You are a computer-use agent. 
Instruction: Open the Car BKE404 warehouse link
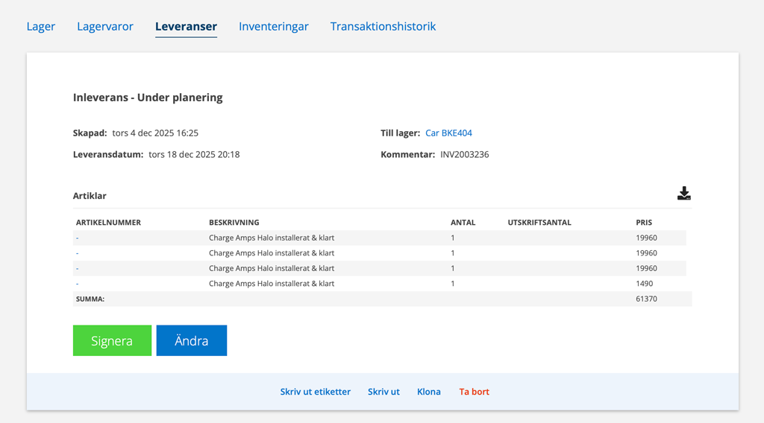click(x=448, y=133)
